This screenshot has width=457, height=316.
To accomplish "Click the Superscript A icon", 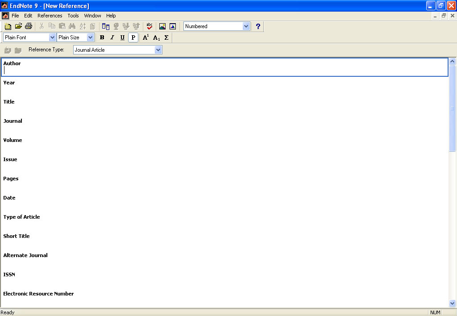I will click(146, 37).
